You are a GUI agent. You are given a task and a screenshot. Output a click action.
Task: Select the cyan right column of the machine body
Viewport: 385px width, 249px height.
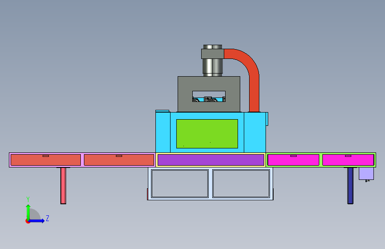coord(255,132)
